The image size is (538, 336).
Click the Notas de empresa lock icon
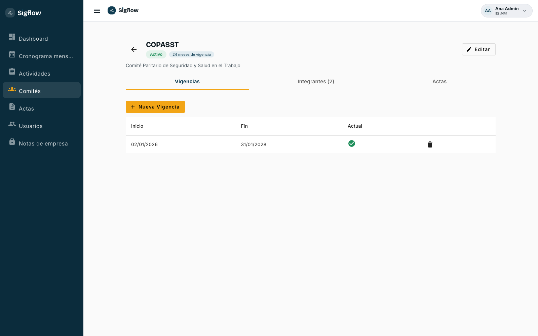click(12, 141)
